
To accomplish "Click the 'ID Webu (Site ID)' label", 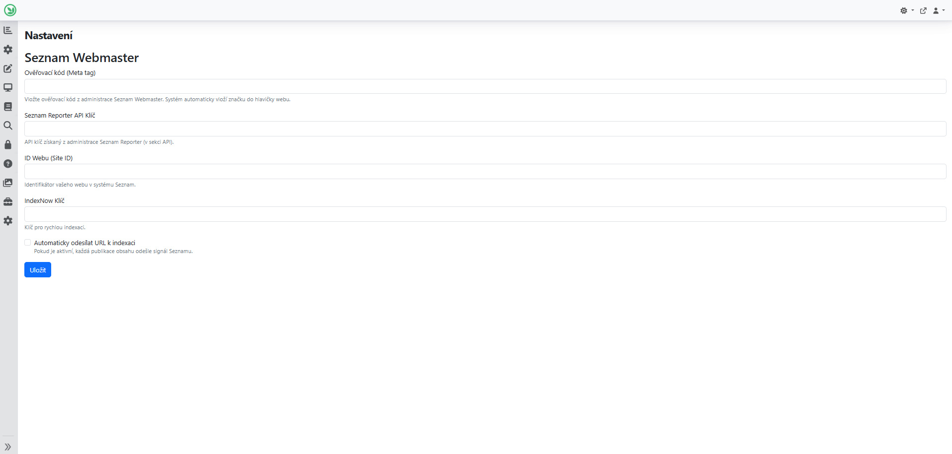I will click(x=49, y=158).
